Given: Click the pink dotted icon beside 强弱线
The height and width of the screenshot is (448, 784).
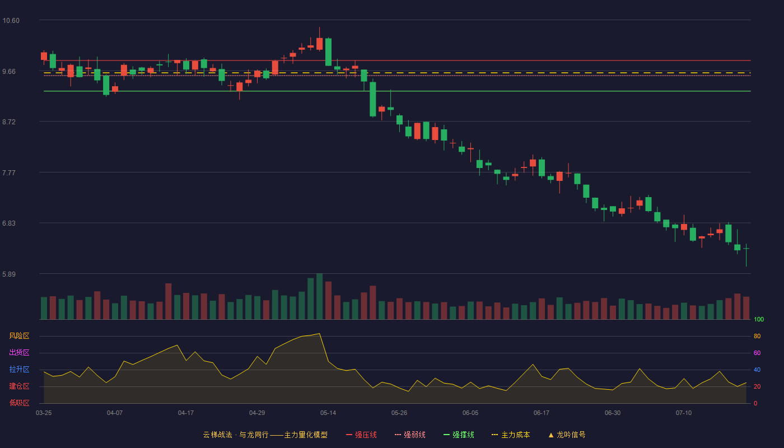Looking at the screenshot, I should pos(398,435).
